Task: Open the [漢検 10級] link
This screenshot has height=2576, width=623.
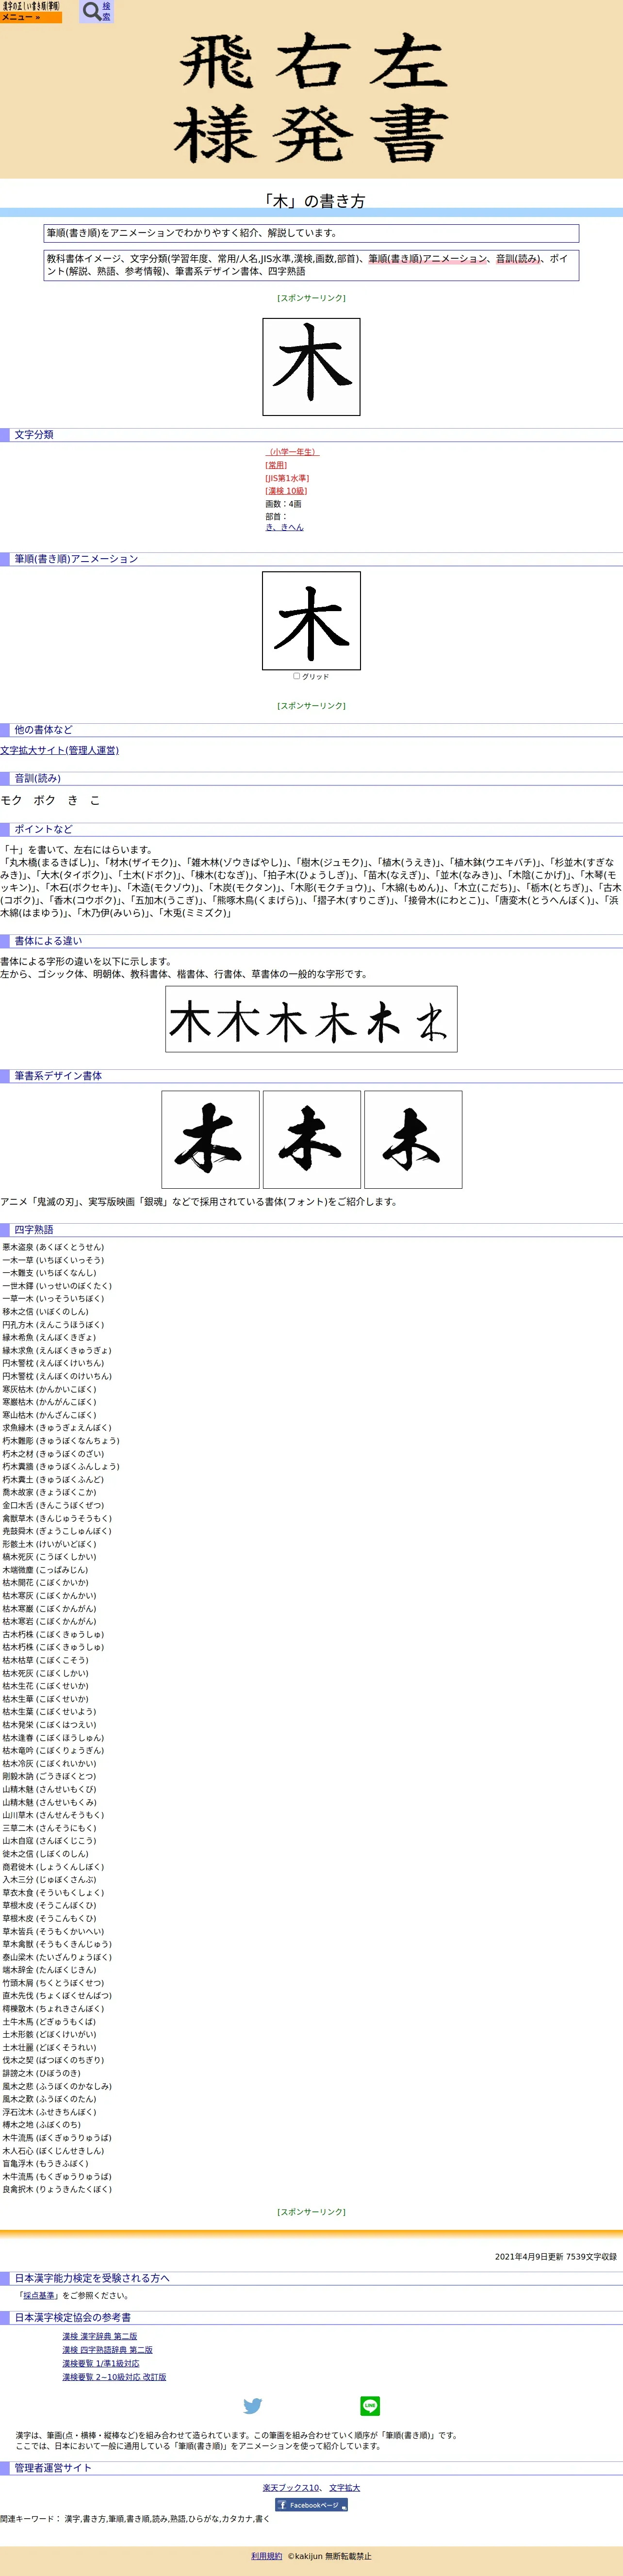Action: click(286, 491)
